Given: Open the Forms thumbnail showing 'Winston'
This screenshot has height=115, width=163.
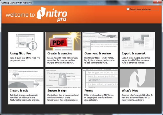Looking at the screenshot, I should pyautogui.click(x=100, y=79).
